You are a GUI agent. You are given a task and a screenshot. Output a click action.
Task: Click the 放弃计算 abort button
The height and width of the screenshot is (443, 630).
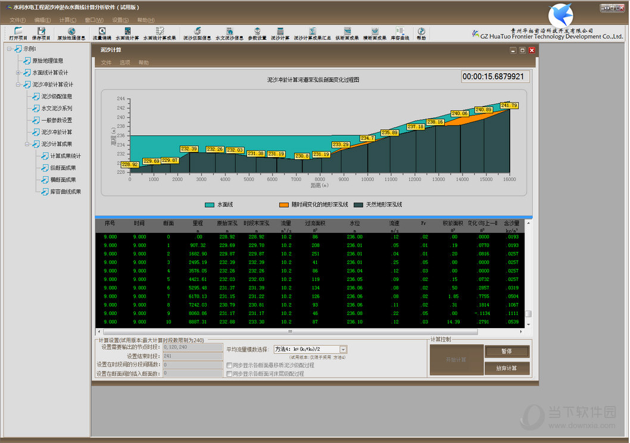pyautogui.click(x=507, y=369)
